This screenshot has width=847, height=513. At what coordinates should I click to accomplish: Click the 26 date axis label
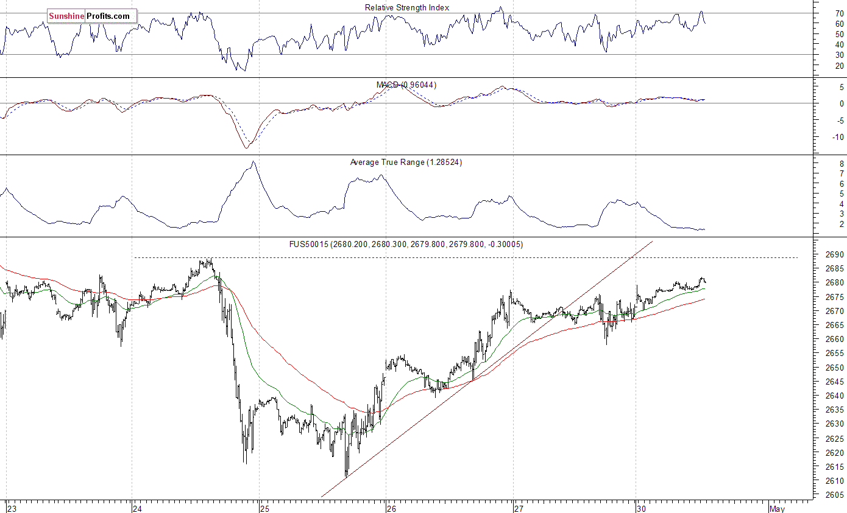(391, 508)
